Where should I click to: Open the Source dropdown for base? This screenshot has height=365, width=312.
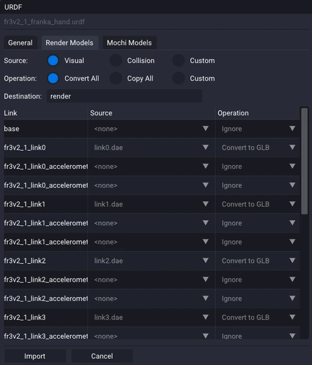(x=151, y=129)
